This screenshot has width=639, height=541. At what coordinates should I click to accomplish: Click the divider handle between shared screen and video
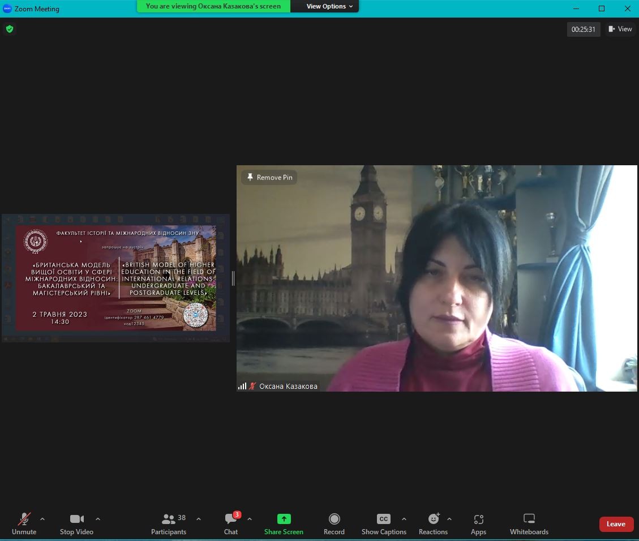coord(233,278)
